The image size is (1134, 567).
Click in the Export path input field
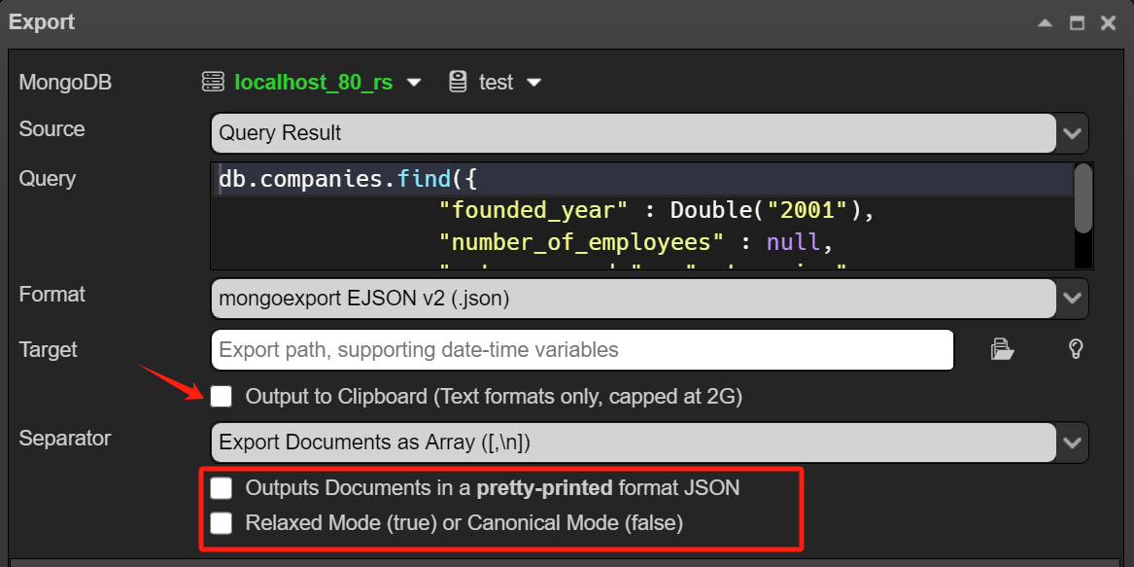[x=582, y=350]
